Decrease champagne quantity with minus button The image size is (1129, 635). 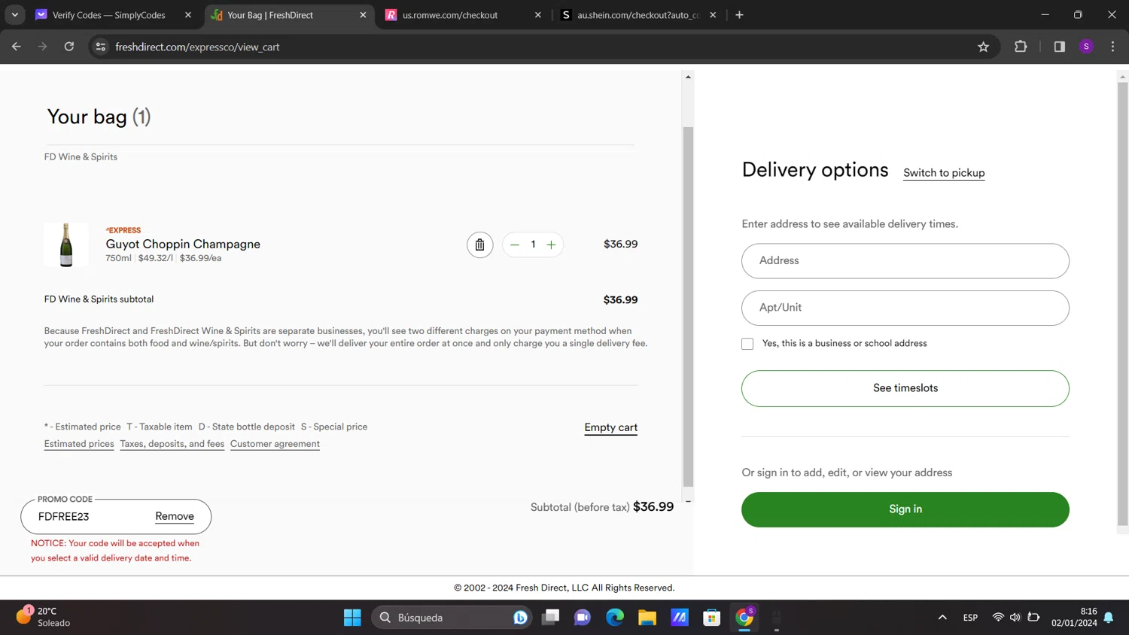(515, 245)
